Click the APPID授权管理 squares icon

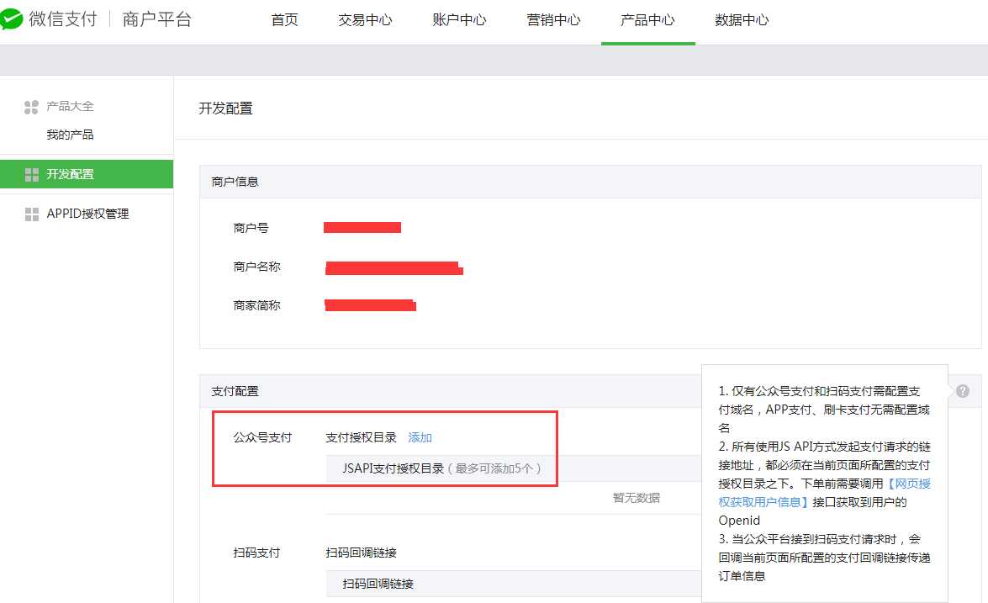pyautogui.click(x=33, y=213)
